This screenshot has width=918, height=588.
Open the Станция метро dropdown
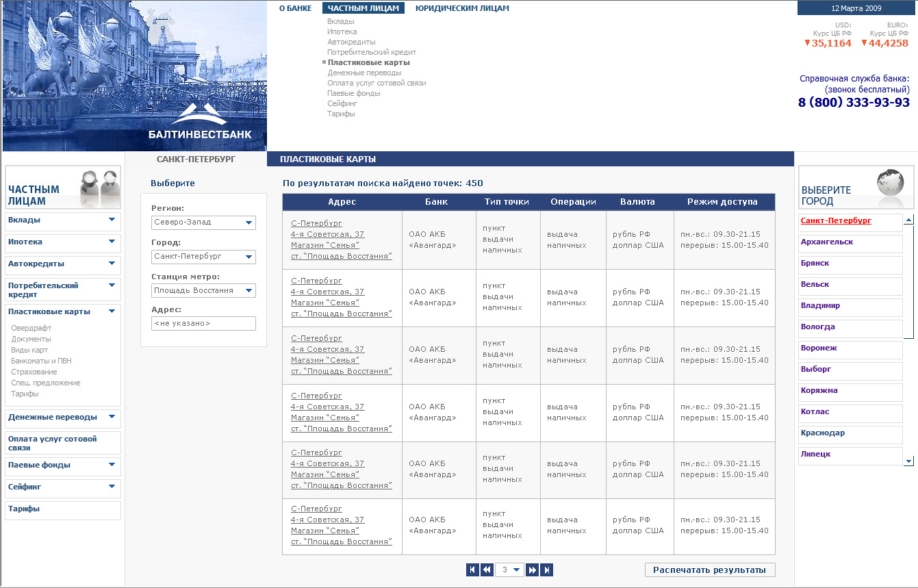click(203, 291)
